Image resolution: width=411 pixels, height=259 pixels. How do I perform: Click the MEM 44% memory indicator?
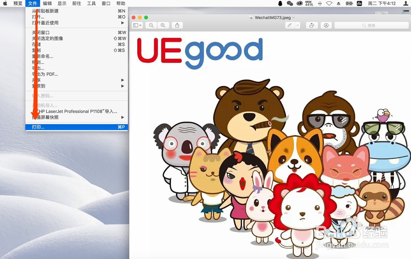[x=309, y=3]
